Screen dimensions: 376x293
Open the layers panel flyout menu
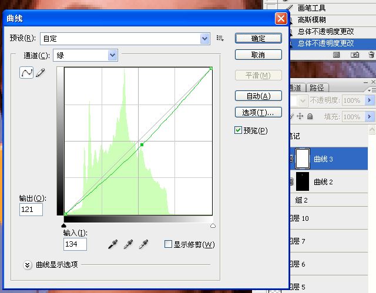372,90
